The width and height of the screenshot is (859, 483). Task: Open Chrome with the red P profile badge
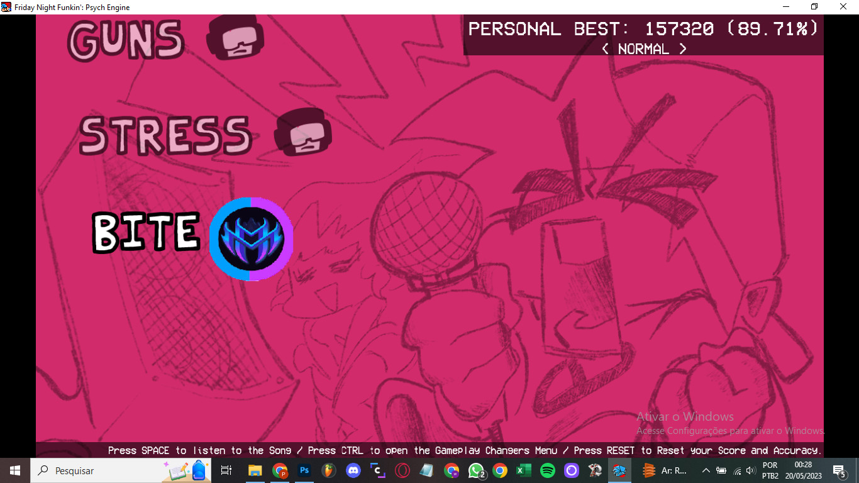click(280, 470)
